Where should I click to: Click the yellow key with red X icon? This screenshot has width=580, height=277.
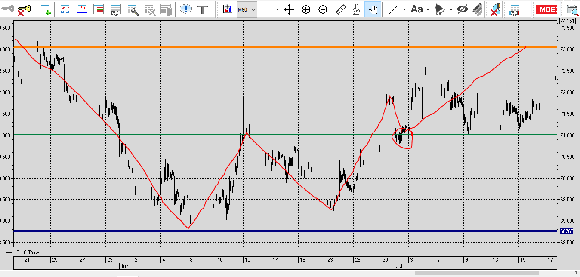[23, 9]
